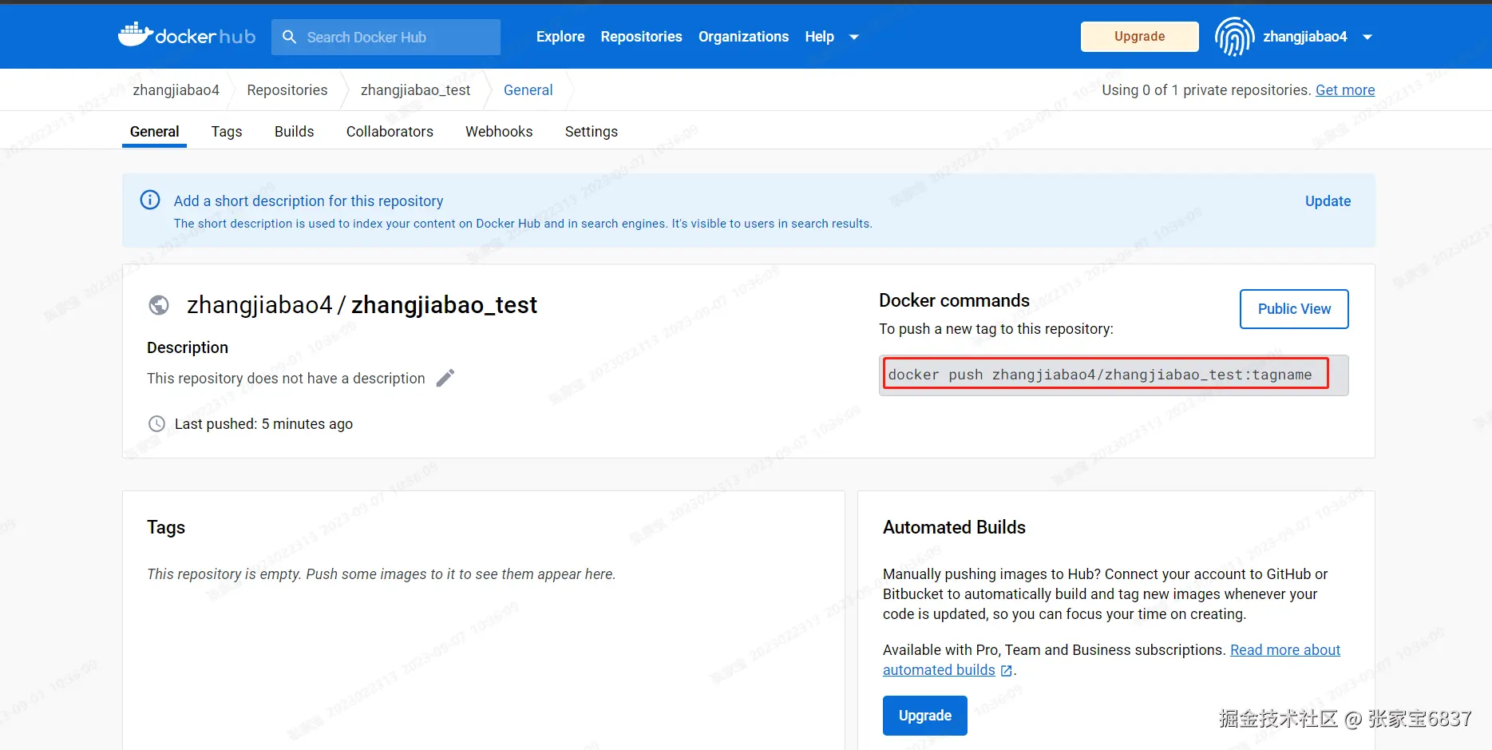
Task: Click the Docker Hub whale logo
Action: click(187, 36)
